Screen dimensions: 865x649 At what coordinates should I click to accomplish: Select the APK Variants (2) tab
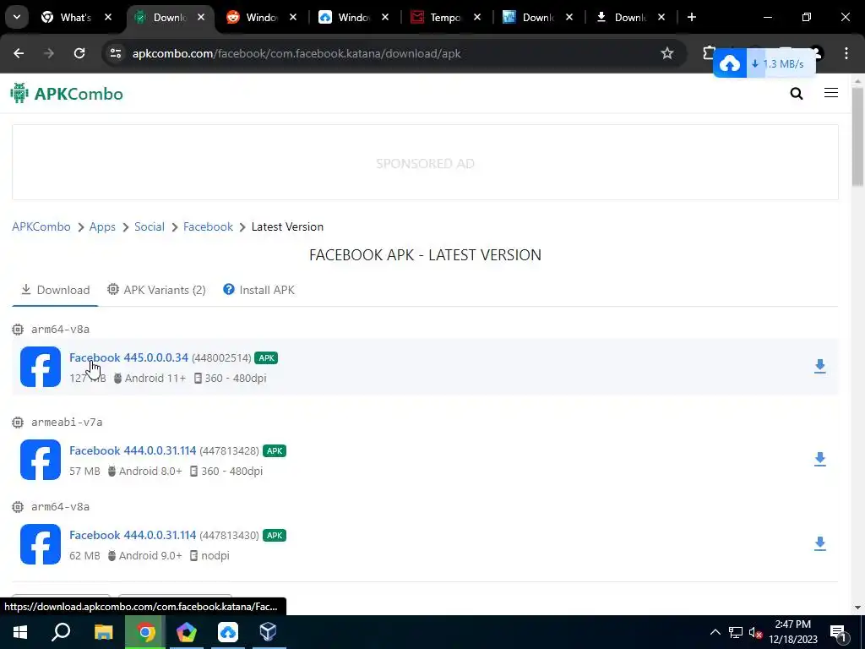point(156,290)
